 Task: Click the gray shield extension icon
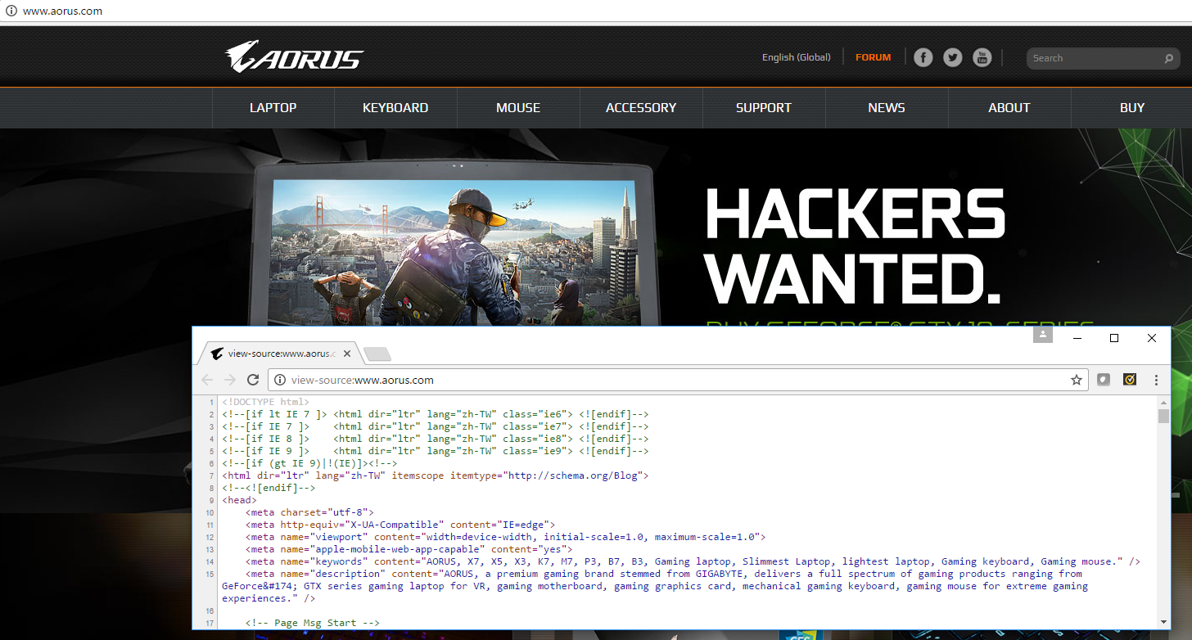tap(1104, 380)
